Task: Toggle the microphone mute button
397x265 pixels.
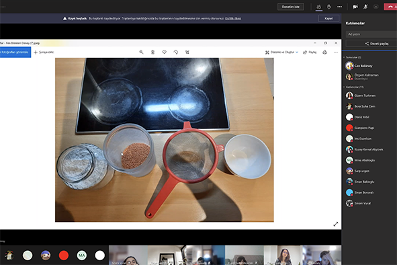Action: 365,7
